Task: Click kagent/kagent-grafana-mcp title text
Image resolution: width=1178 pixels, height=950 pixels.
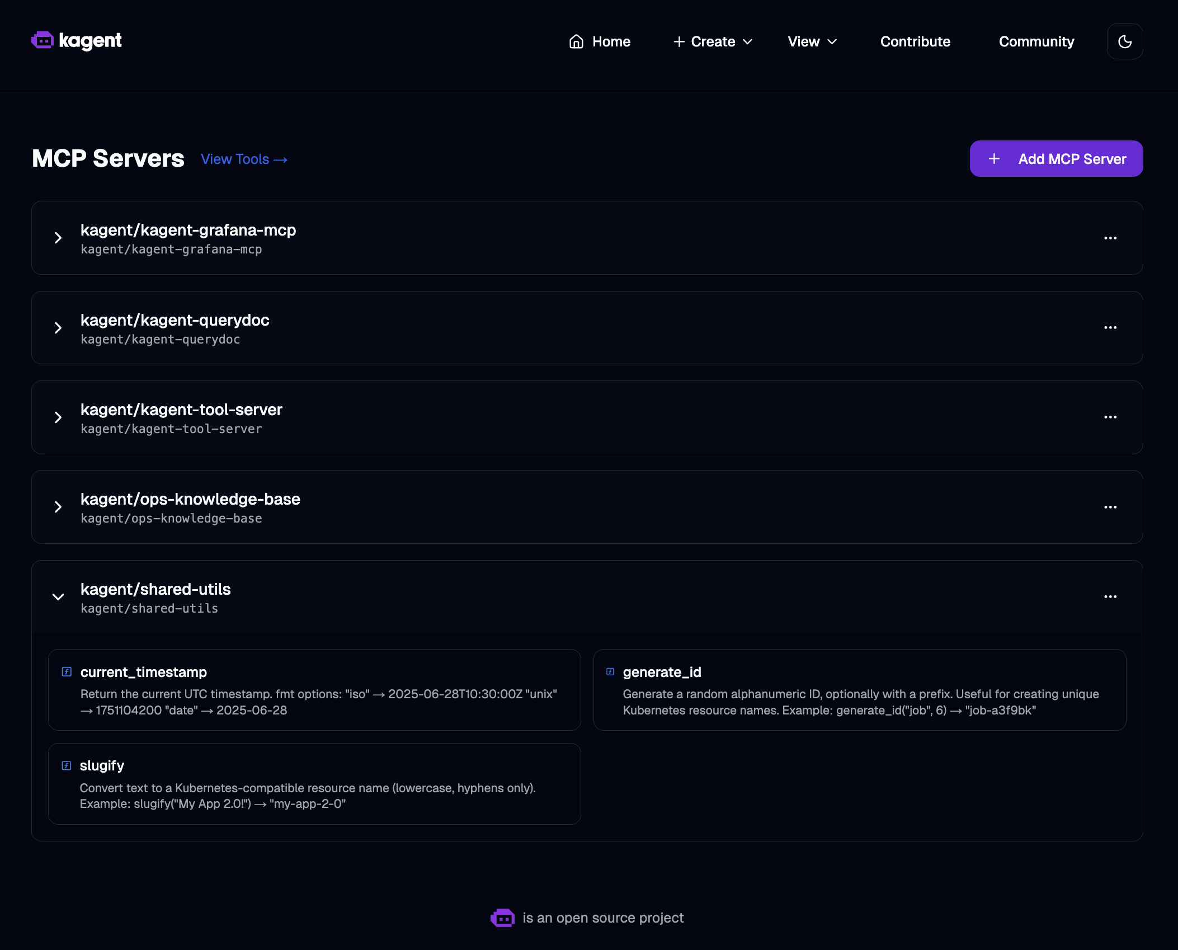Action: pos(188,230)
